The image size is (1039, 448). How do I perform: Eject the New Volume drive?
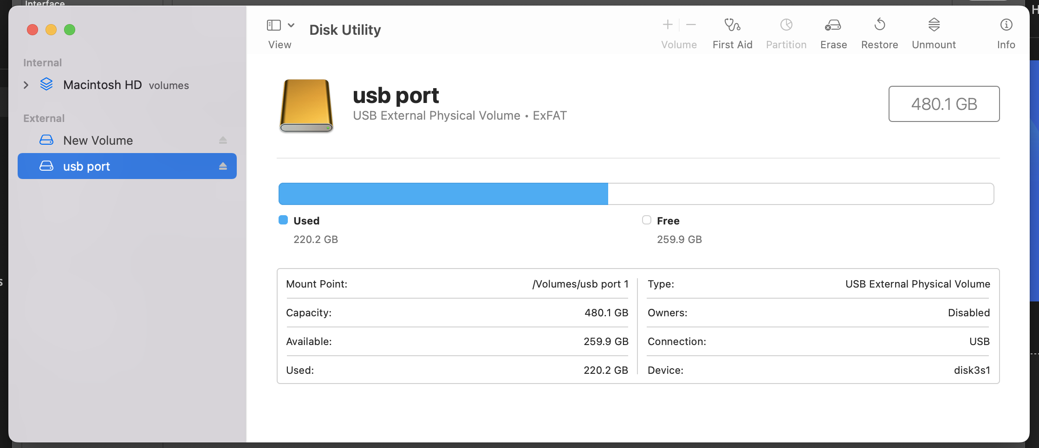click(223, 140)
